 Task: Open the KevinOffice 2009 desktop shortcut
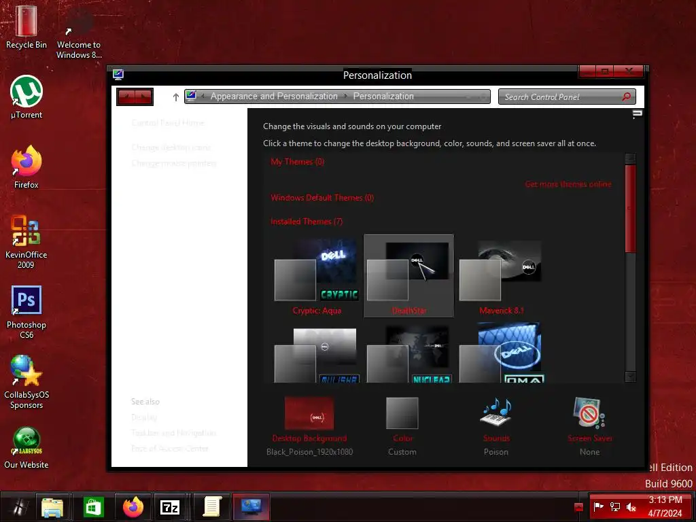27,242
